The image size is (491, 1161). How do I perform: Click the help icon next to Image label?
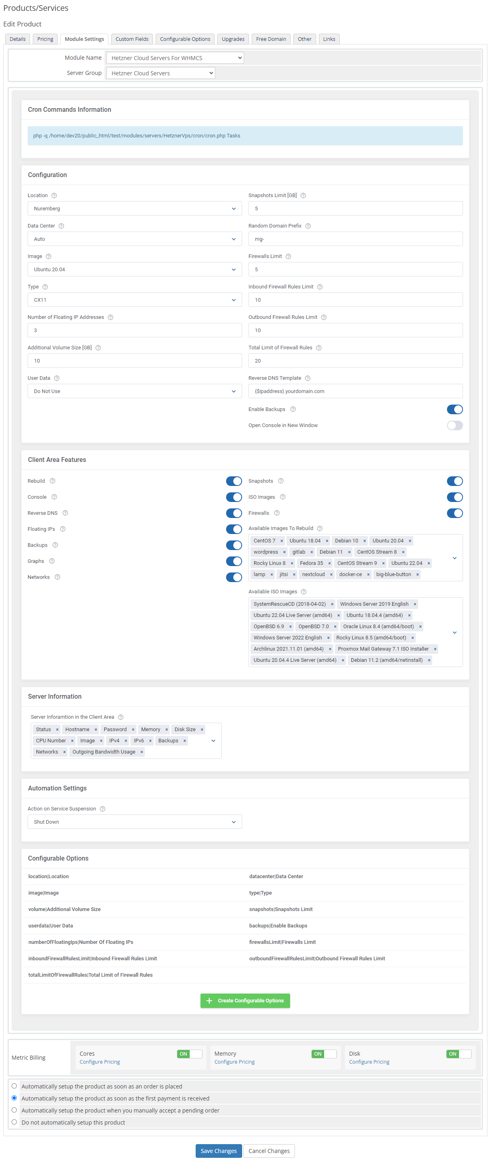click(48, 256)
